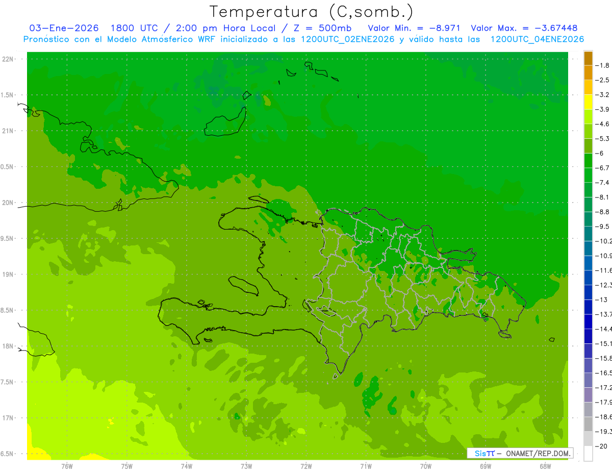Click the '-8.1' colorbar value
The width and height of the screenshot is (612, 473).
pos(603,197)
